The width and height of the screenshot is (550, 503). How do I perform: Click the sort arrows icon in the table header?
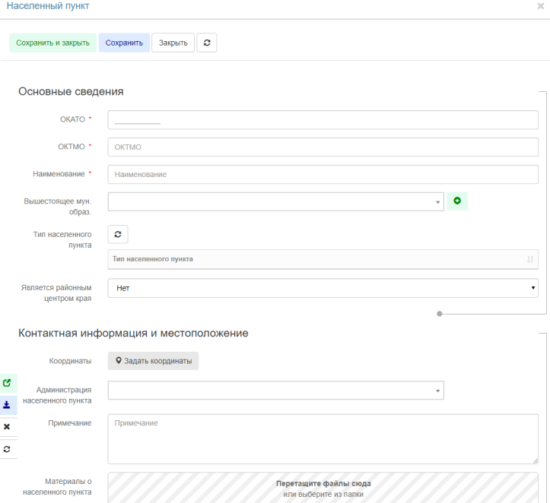point(530,259)
